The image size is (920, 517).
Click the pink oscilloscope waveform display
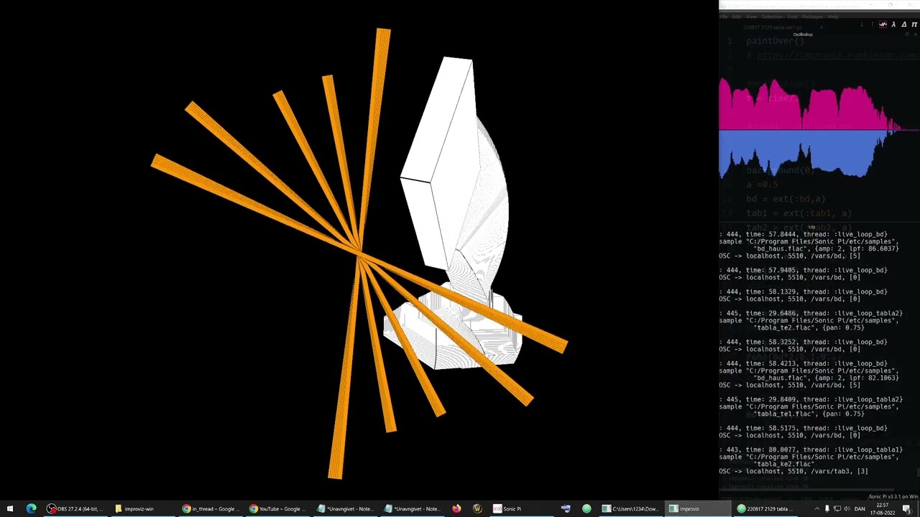coord(809,105)
